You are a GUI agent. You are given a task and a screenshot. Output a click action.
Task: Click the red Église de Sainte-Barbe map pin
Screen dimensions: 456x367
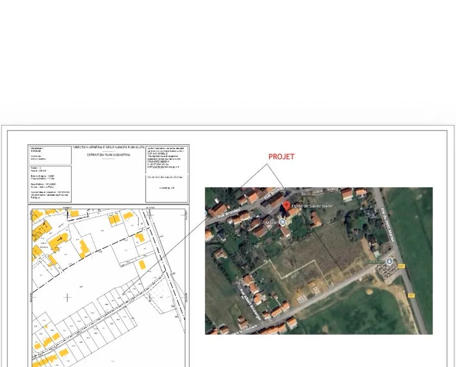[x=286, y=206]
